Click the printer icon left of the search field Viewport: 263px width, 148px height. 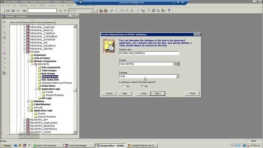pos(24,11)
